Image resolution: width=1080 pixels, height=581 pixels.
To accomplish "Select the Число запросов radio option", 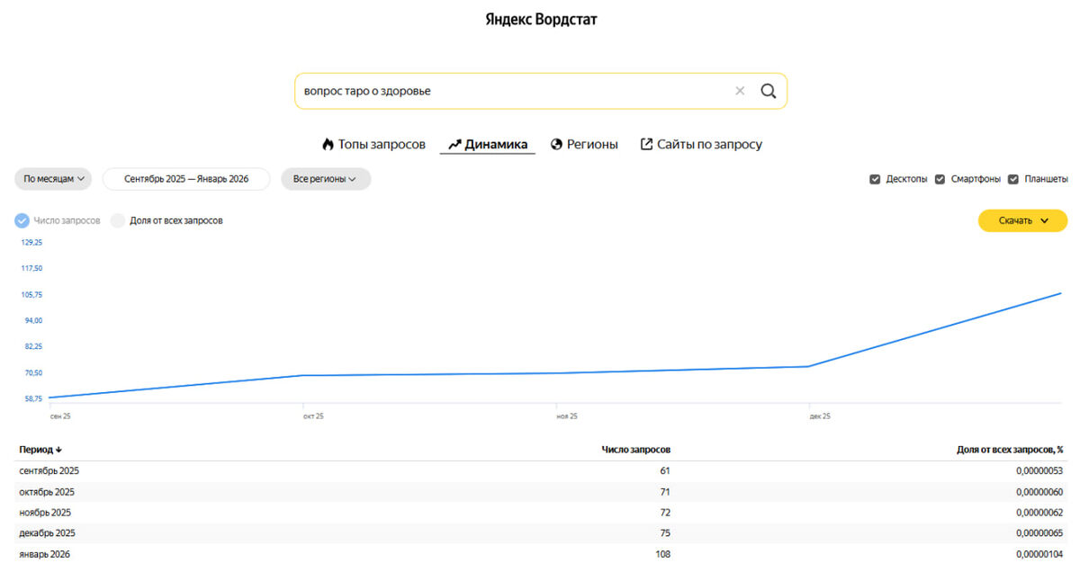I will 22,220.
